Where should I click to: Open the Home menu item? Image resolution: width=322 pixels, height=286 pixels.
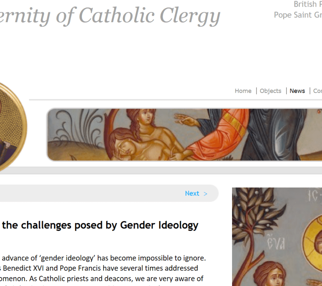[x=243, y=91]
